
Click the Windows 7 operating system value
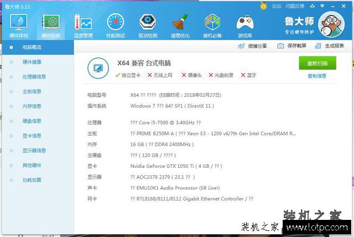[x=172, y=106]
